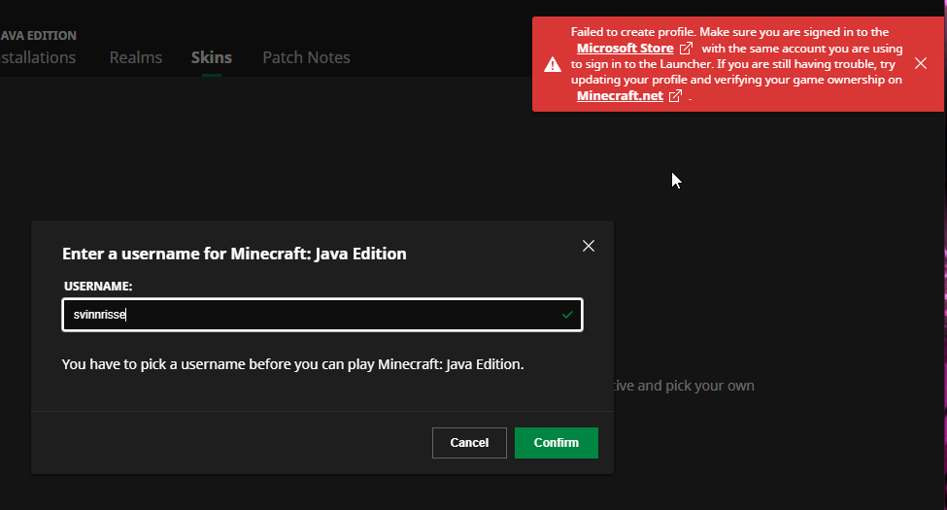Cancel the username dialog
The image size is (947, 510).
pos(469,443)
